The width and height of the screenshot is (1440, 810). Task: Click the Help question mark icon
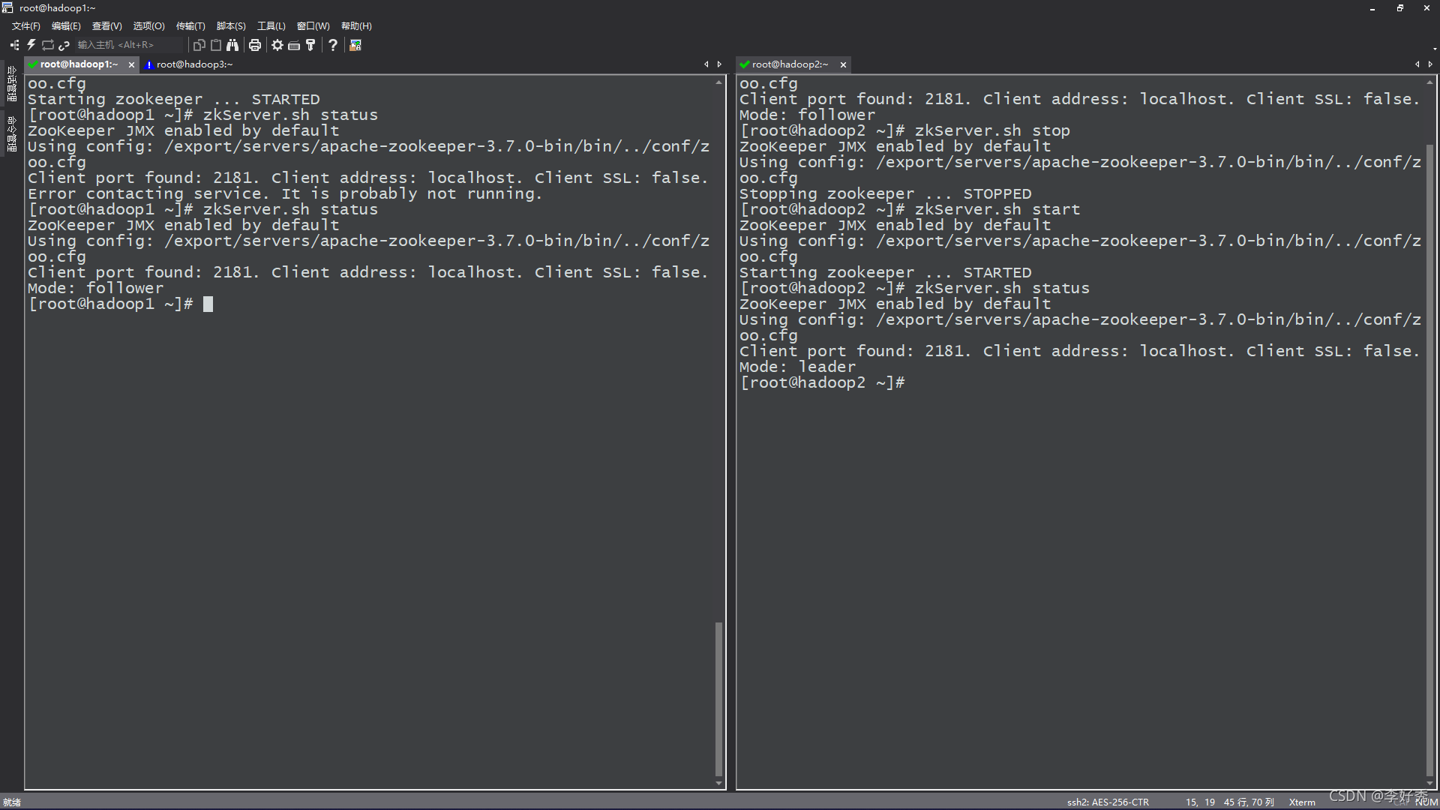pos(333,45)
